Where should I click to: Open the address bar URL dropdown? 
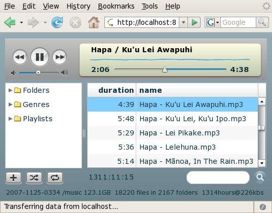point(183,22)
